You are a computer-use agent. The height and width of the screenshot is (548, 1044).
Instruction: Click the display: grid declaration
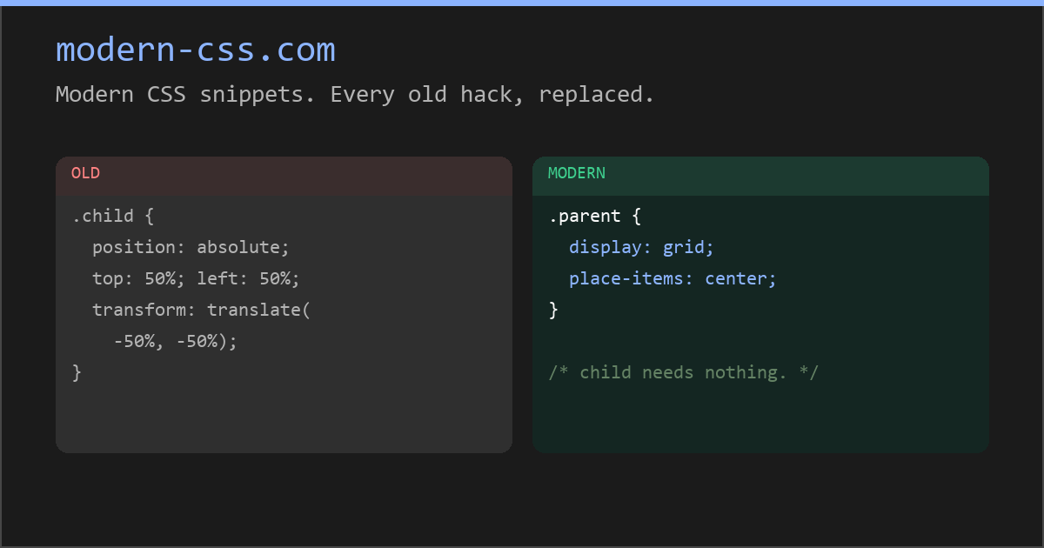pyautogui.click(x=641, y=247)
